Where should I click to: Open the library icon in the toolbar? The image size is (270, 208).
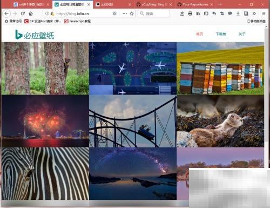(x=198, y=14)
